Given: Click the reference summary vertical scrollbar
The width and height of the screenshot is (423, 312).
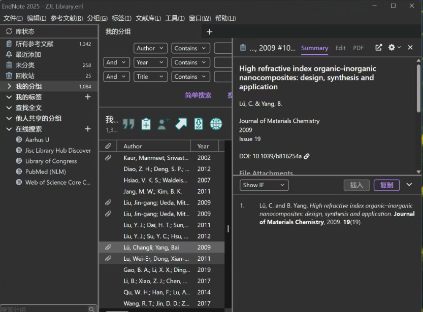Looking at the screenshot, I should tap(418, 88).
